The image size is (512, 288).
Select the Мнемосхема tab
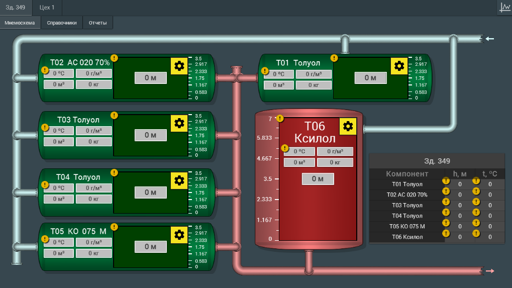[20, 23]
